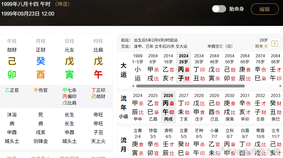The width and height of the screenshot is (283, 158).
Task: Click the 天上火 nayin text
Action: point(98,141)
